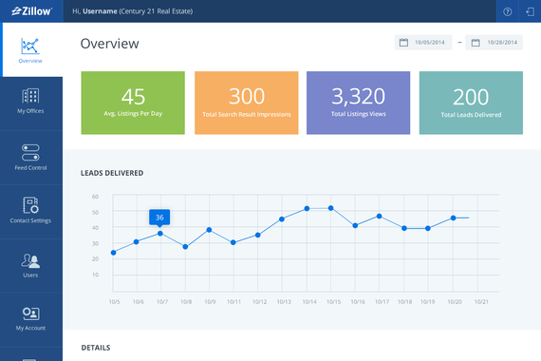The height and width of the screenshot is (361, 541).
Task: Click the logout icon in header
Action: [x=530, y=11]
